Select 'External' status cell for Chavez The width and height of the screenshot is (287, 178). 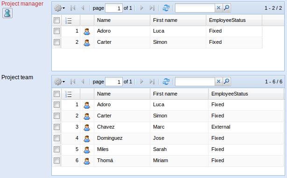246,127
